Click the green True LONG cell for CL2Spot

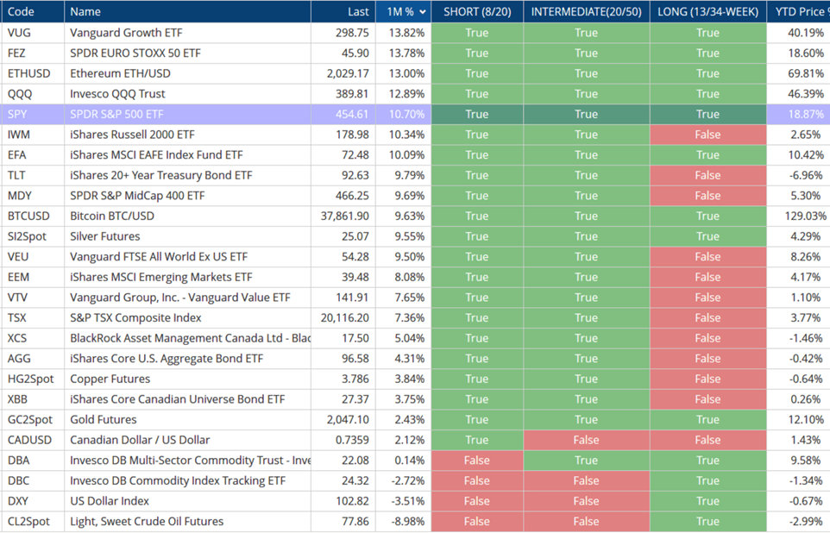point(707,521)
